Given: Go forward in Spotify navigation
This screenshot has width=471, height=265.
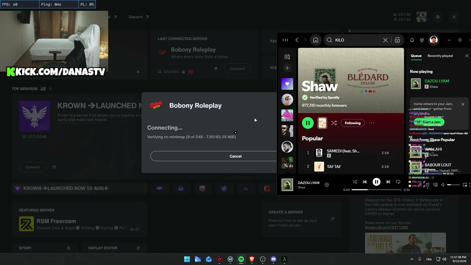Looking at the screenshot, I should (306, 40).
